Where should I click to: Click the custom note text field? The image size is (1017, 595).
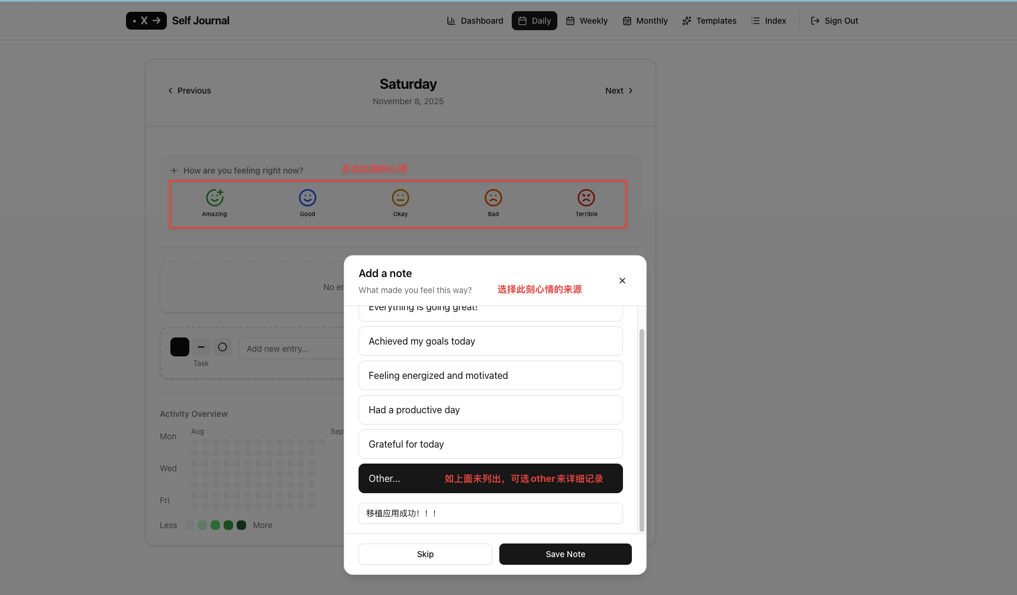coord(490,513)
